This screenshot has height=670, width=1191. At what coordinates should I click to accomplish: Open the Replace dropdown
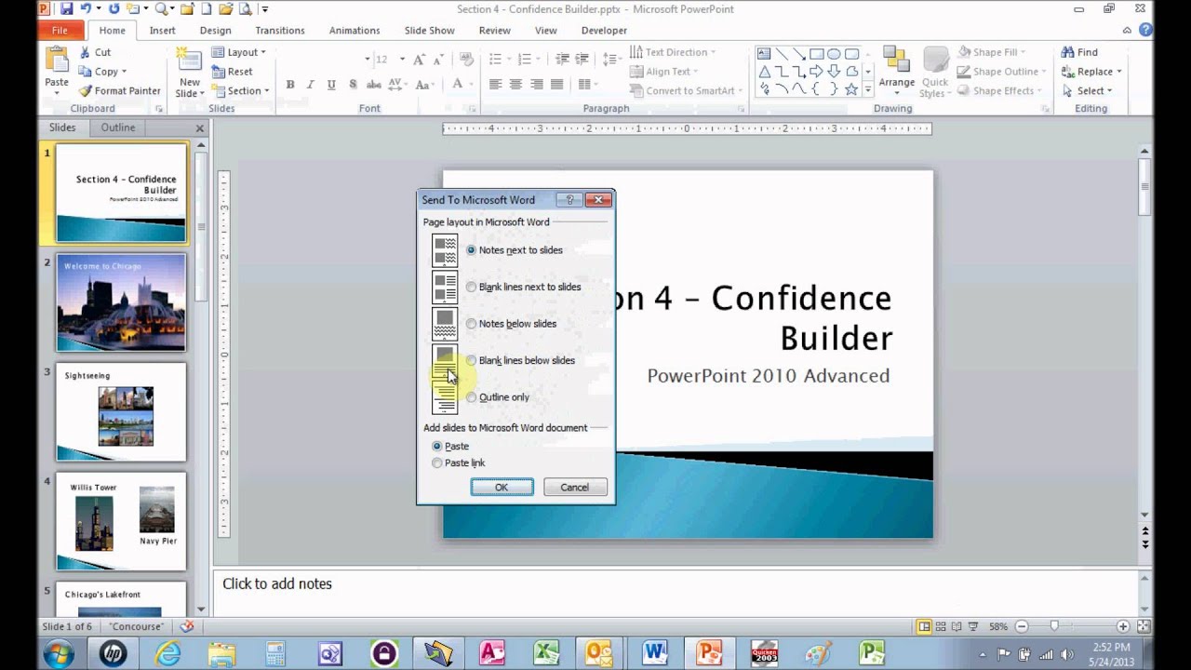tap(1091, 72)
